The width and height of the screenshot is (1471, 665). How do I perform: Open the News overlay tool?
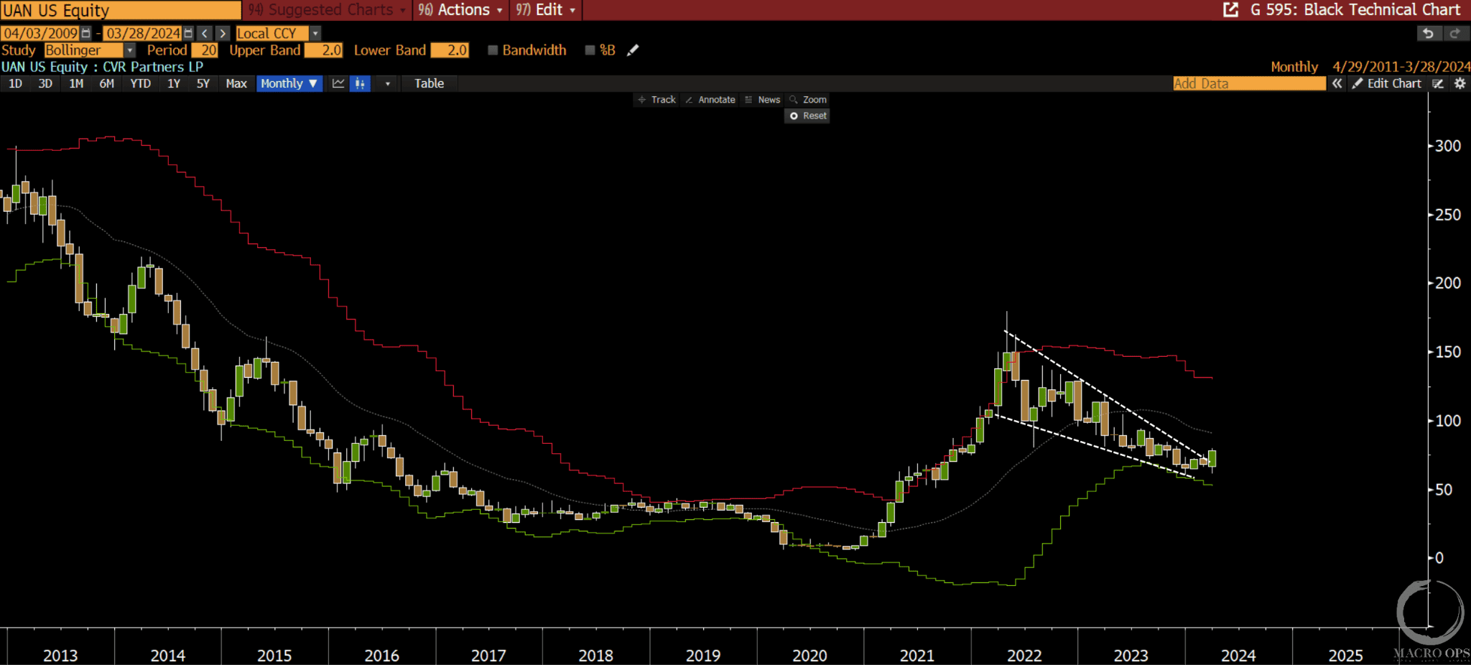pos(762,100)
